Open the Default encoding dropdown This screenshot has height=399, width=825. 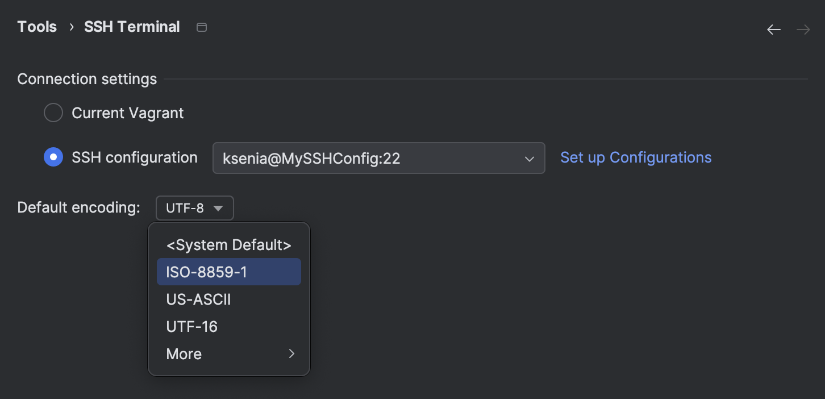tap(194, 208)
